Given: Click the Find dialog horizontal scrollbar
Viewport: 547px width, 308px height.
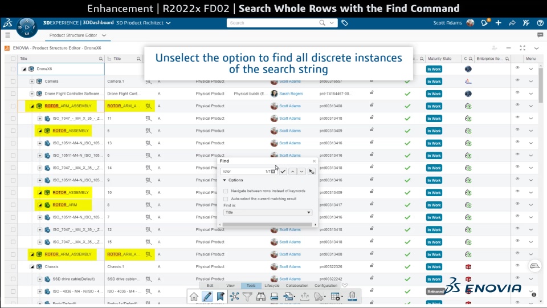Looking at the screenshot, I should pos(267,225).
